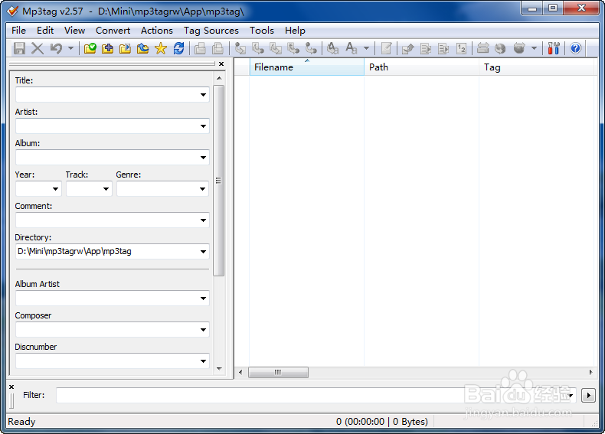Open the Actions dropdown arrow in toolbar
The width and height of the screenshot is (605, 434).
367,49
